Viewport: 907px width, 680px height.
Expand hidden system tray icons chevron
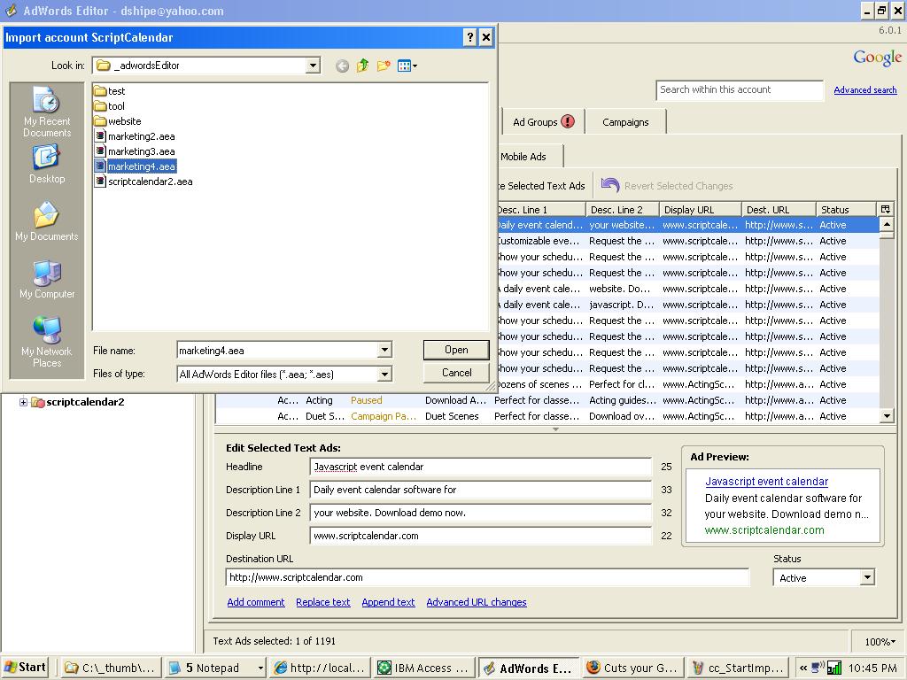(x=803, y=668)
